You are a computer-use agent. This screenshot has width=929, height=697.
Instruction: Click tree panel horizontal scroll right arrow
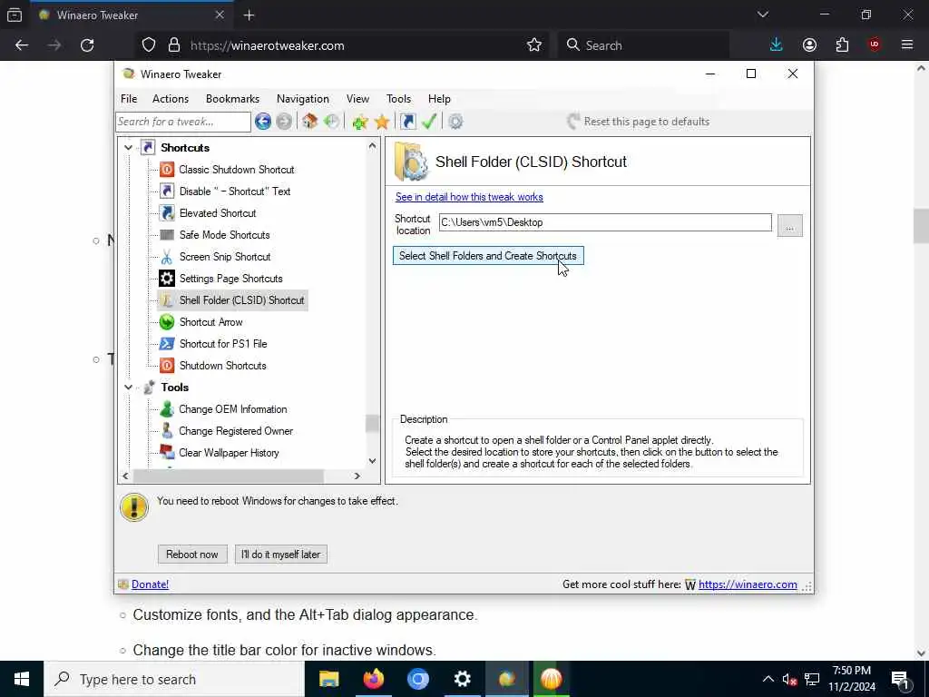click(x=357, y=476)
